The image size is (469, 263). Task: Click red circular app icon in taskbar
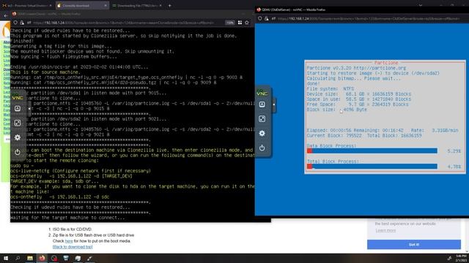(53, 258)
